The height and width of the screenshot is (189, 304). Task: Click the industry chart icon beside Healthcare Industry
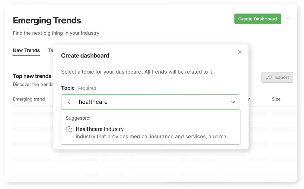[69, 129]
